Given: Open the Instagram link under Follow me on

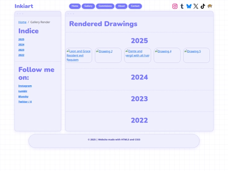Looking at the screenshot, I should click(x=25, y=86).
